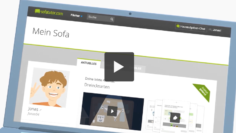Play the Dreiecksarten video thumbnail
This screenshot has width=236, height=133.
point(112,111)
